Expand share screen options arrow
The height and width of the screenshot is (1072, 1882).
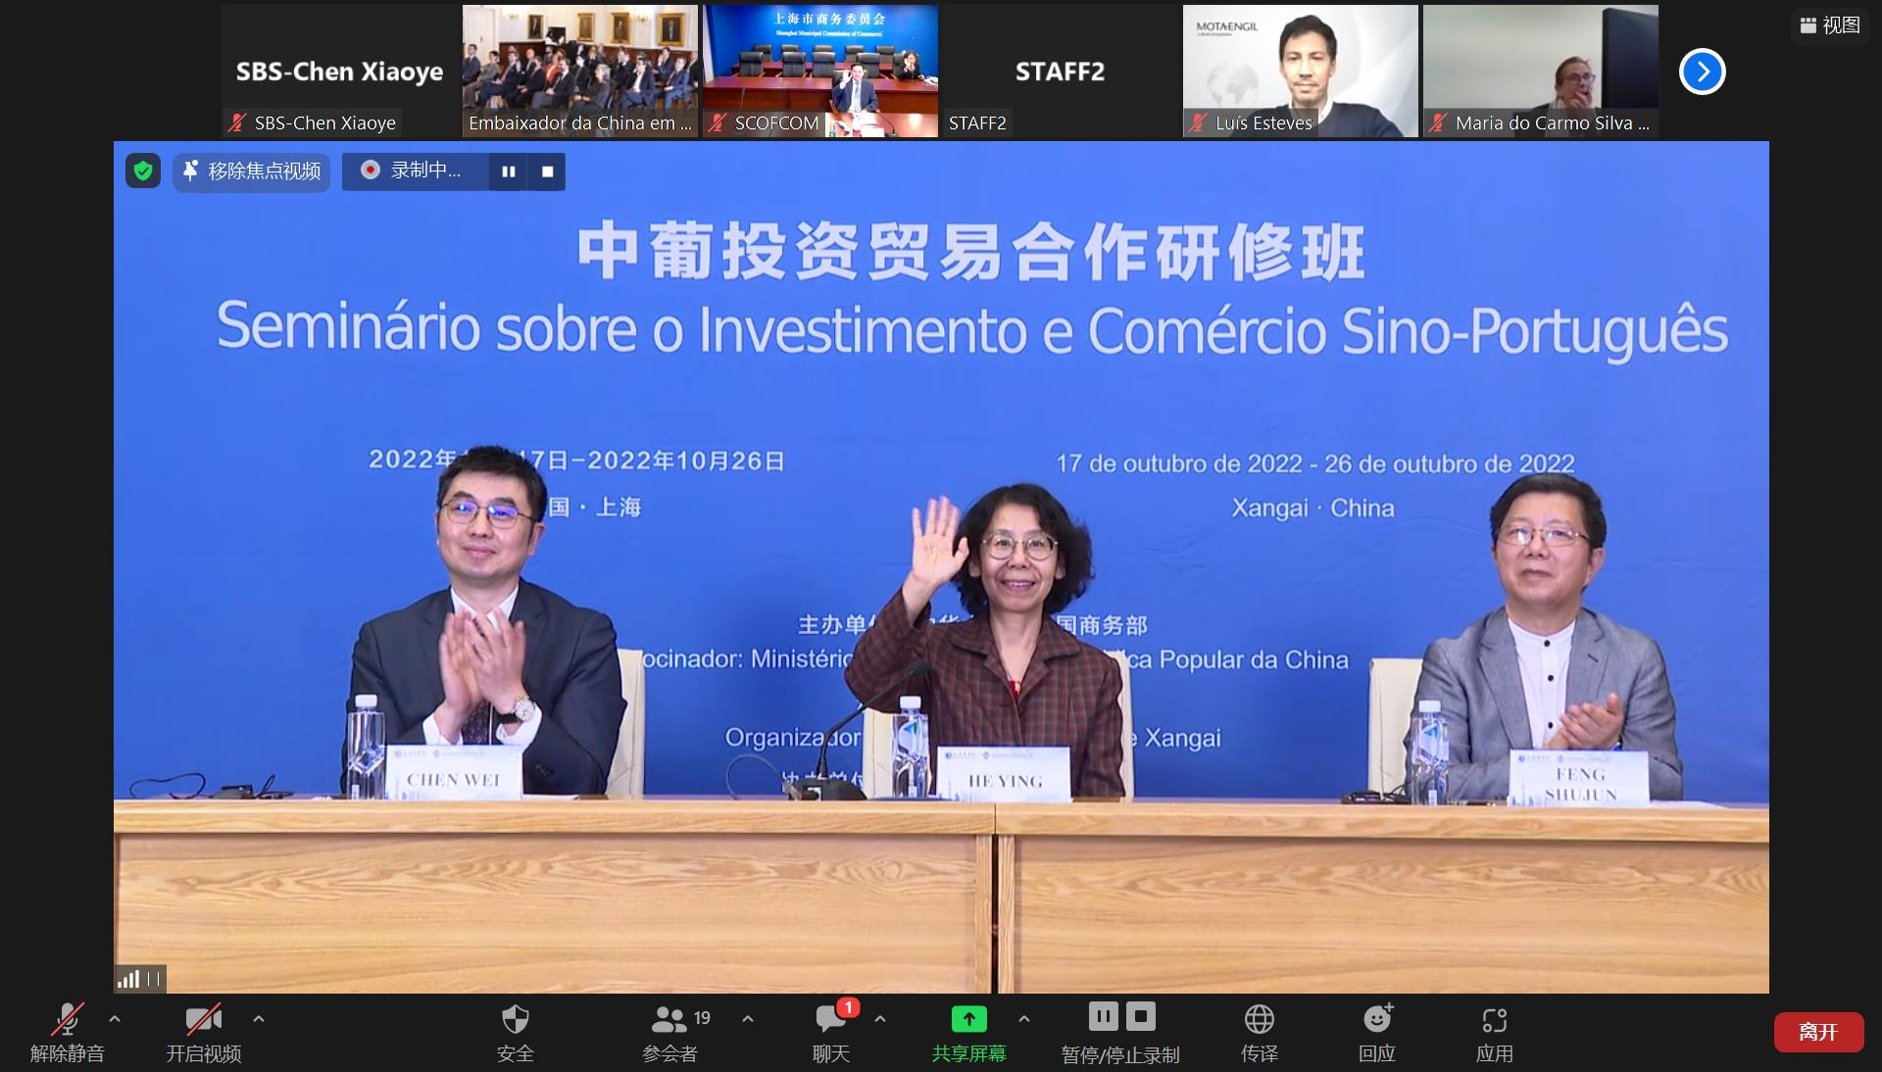pos(1024,1019)
